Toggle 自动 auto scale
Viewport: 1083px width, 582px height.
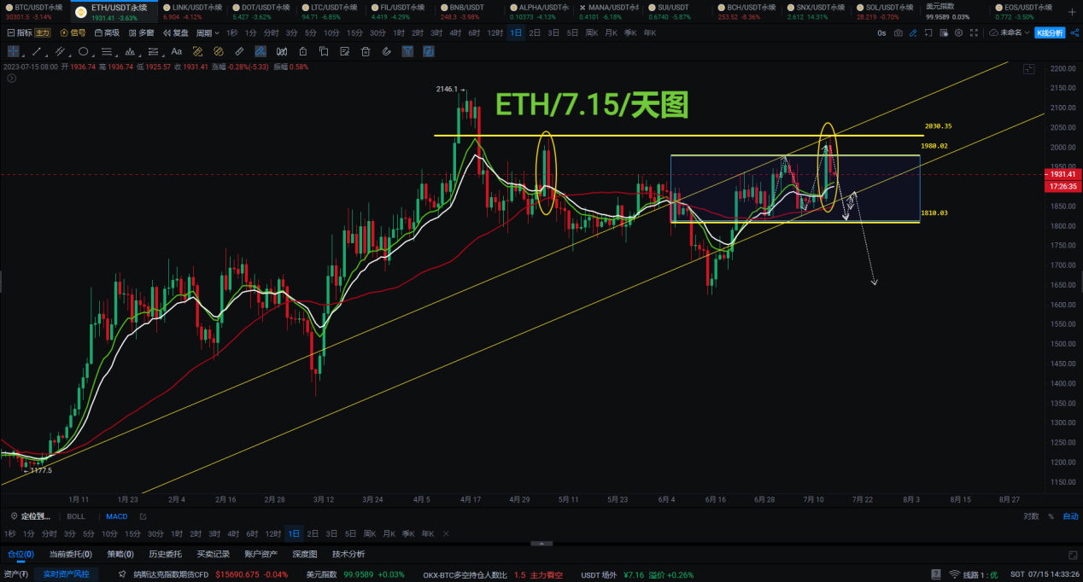1070,516
